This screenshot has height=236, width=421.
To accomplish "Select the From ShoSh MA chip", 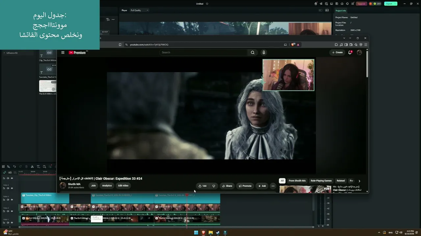I will (x=297, y=181).
